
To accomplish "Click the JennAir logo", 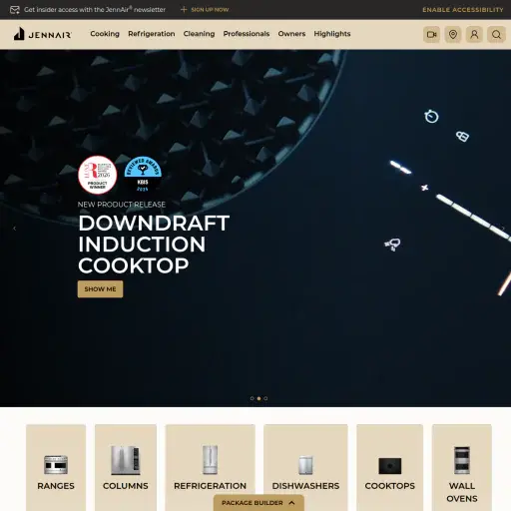I will [42, 34].
